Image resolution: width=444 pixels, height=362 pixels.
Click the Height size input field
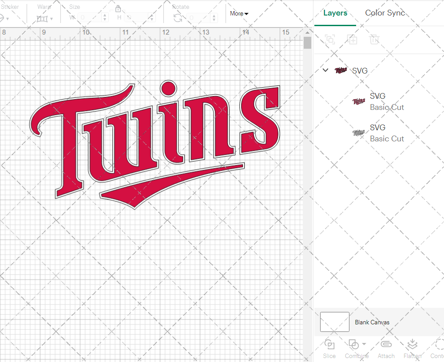coord(136,18)
